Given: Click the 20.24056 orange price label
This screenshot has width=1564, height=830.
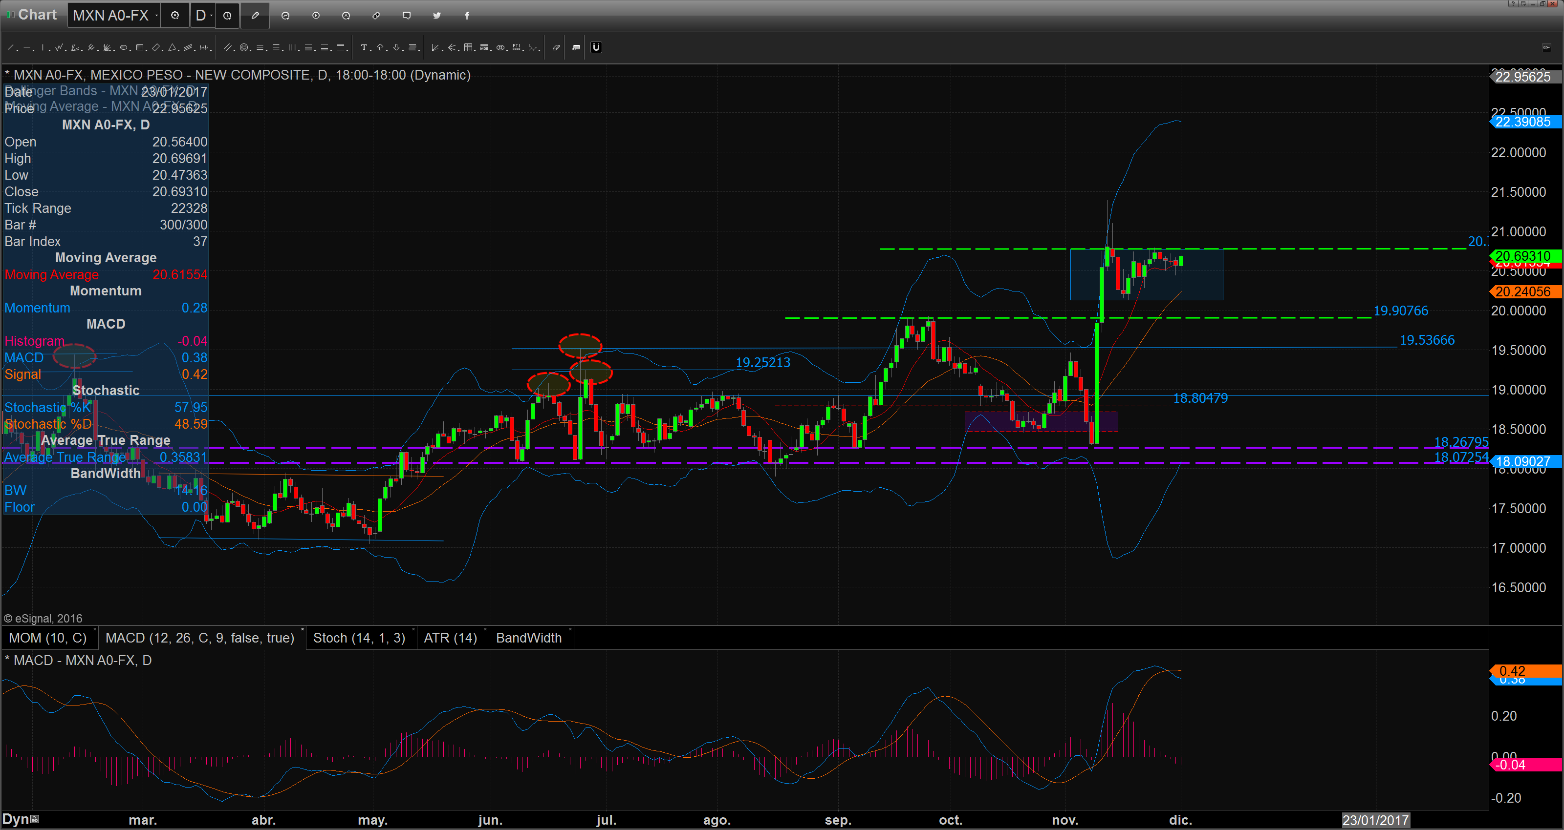Looking at the screenshot, I should (1526, 292).
